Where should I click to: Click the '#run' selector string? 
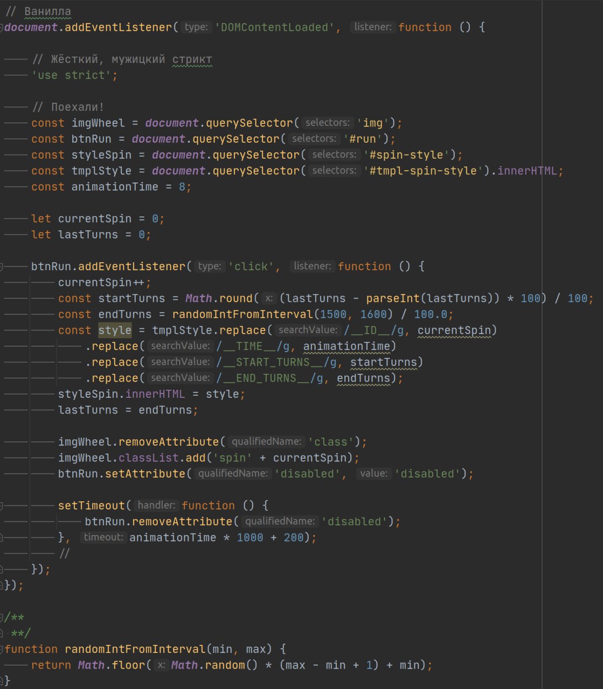(362, 139)
